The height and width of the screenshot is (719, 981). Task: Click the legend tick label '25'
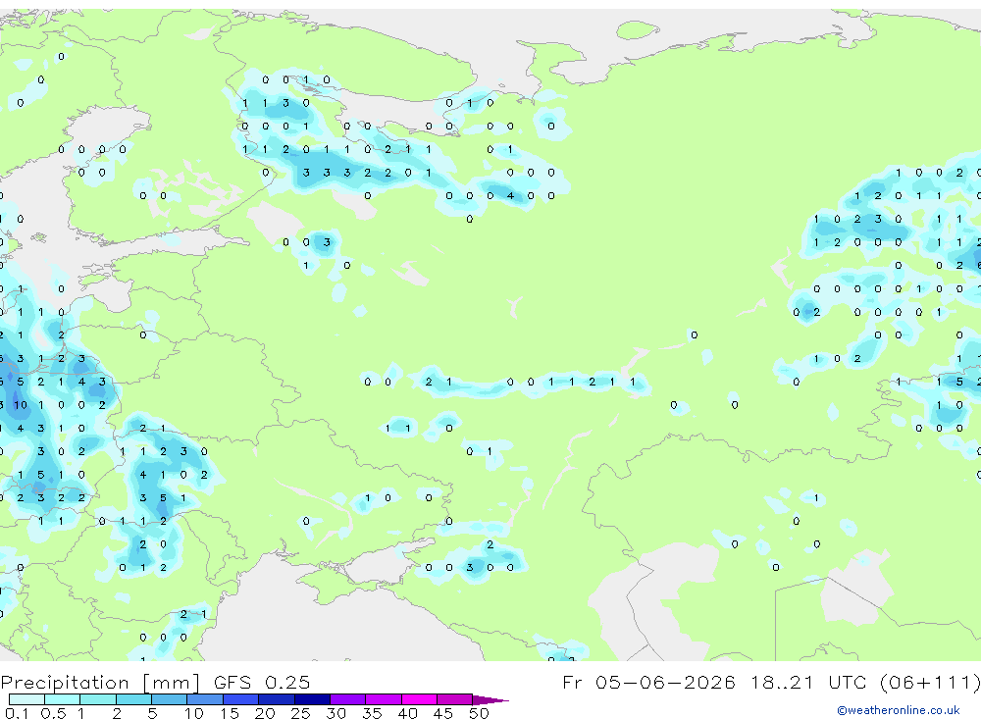tap(300, 713)
